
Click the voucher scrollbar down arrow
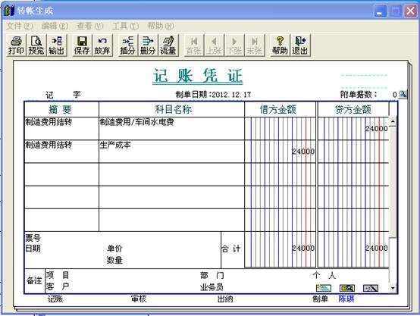[x=393, y=288]
